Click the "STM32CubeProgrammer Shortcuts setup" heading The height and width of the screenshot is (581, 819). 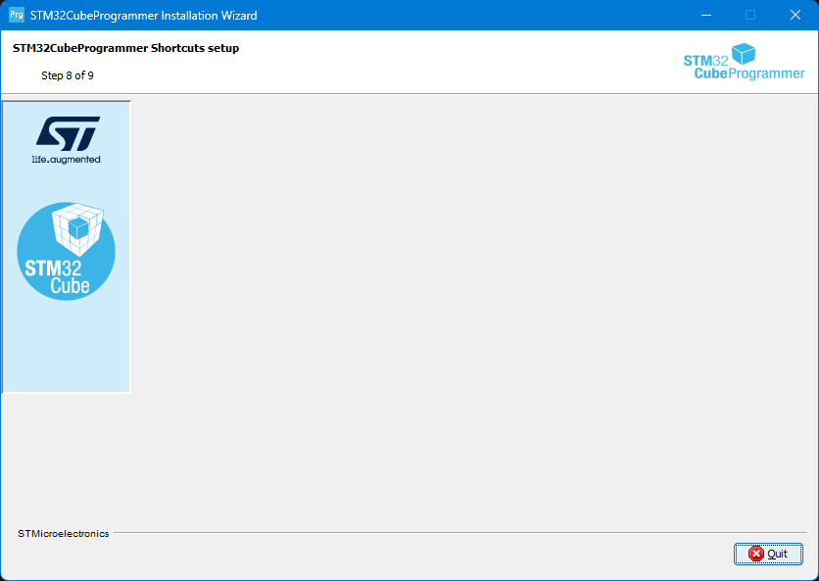pos(125,48)
